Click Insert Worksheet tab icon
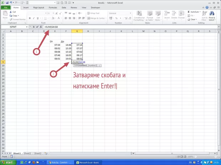 [x=46, y=153]
